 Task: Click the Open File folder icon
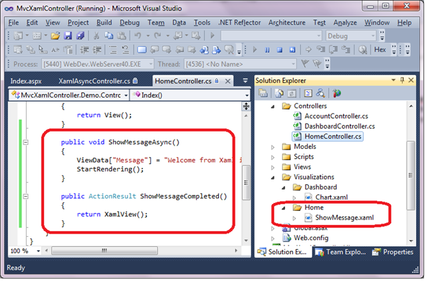(x=54, y=36)
